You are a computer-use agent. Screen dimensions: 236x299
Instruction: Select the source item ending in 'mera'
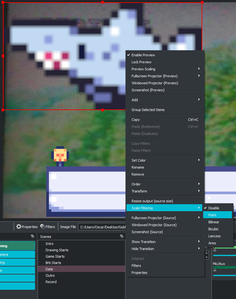[x=18, y=254]
